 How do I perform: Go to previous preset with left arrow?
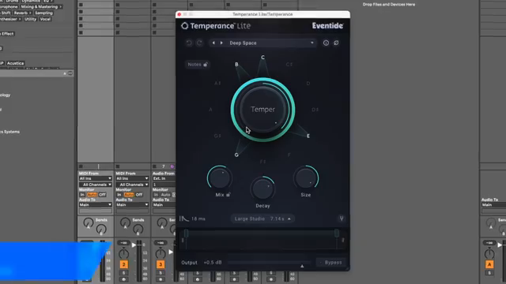[213, 43]
